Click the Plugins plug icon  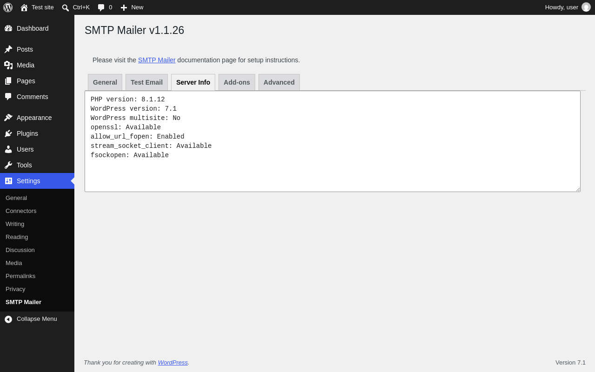(8, 133)
